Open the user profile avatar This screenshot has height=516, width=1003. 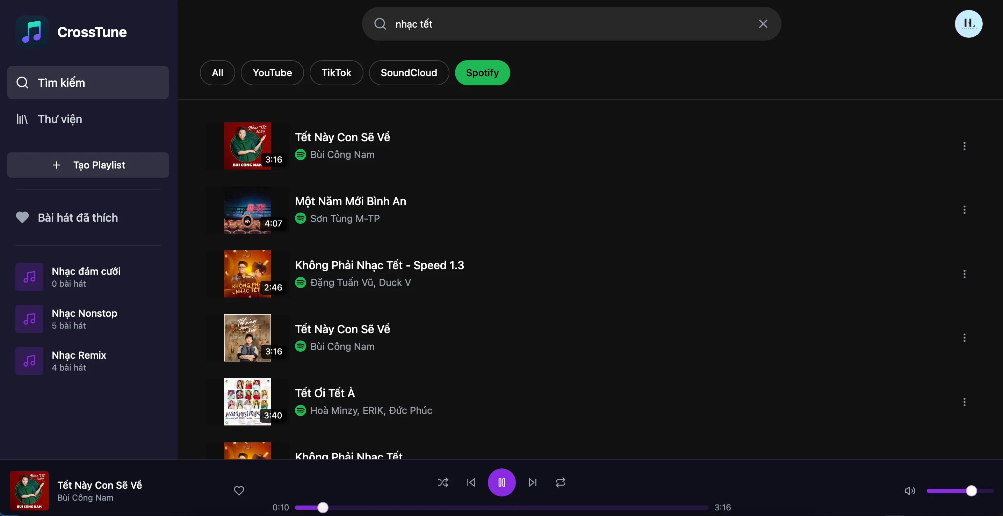pyautogui.click(x=968, y=24)
